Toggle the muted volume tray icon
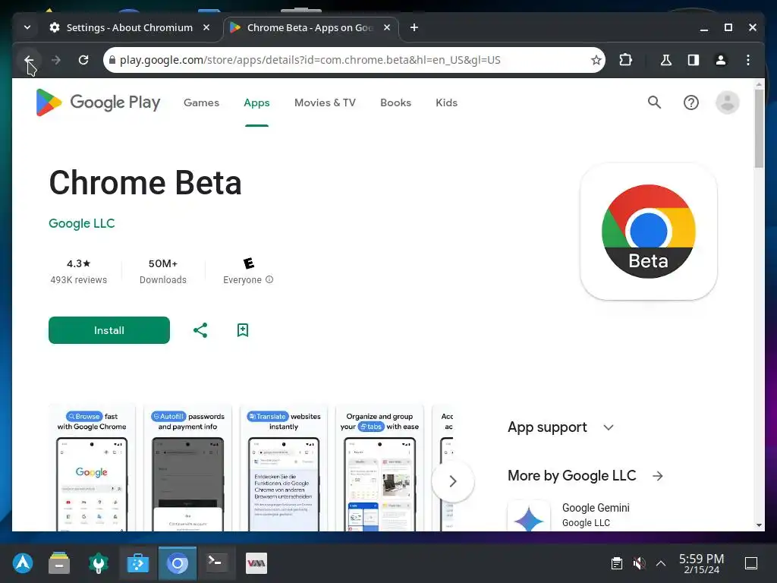The image size is (777, 583). pyautogui.click(x=639, y=563)
